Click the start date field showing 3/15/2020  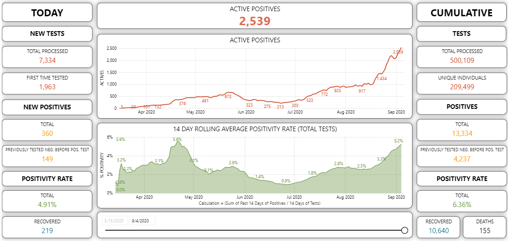(x=115, y=221)
